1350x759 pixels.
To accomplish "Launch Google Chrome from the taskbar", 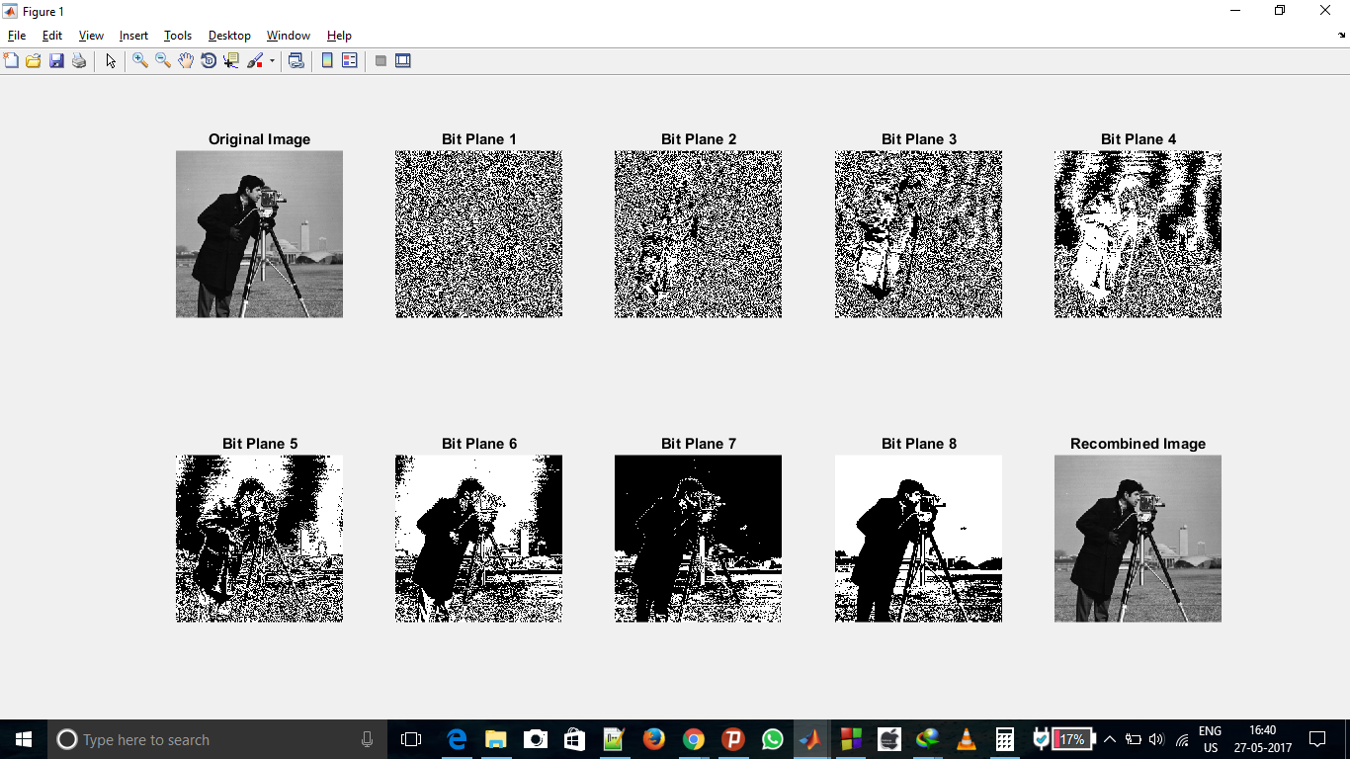I will point(693,739).
